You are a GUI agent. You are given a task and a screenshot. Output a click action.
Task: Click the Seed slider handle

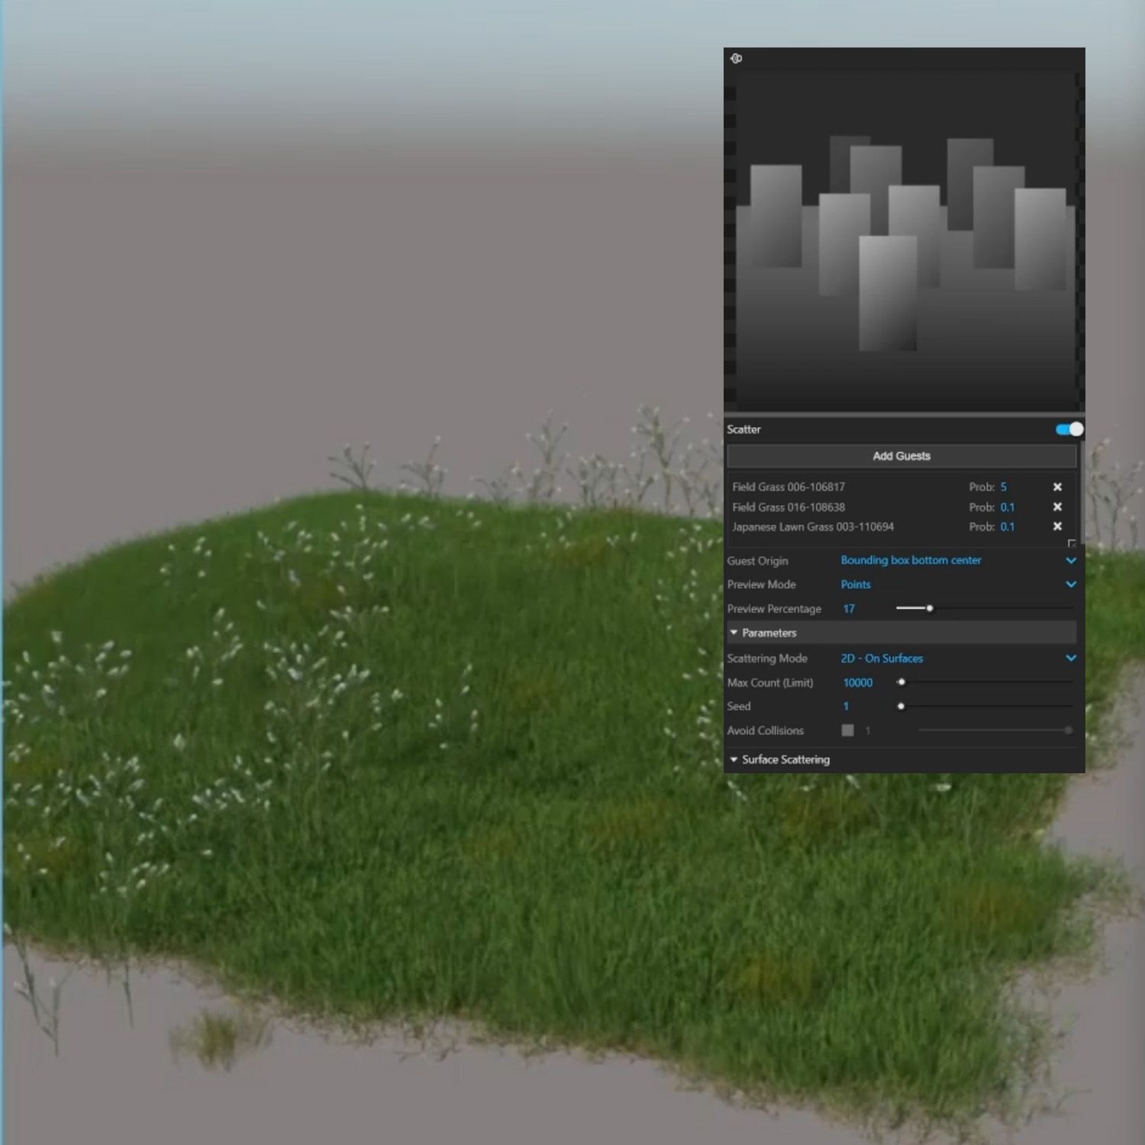click(901, 706)
